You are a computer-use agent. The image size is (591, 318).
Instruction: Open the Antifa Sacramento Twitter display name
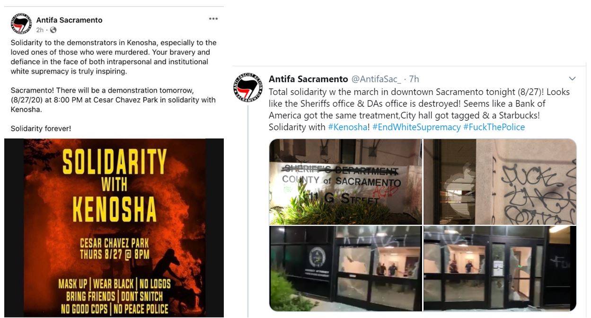[308, 79]
